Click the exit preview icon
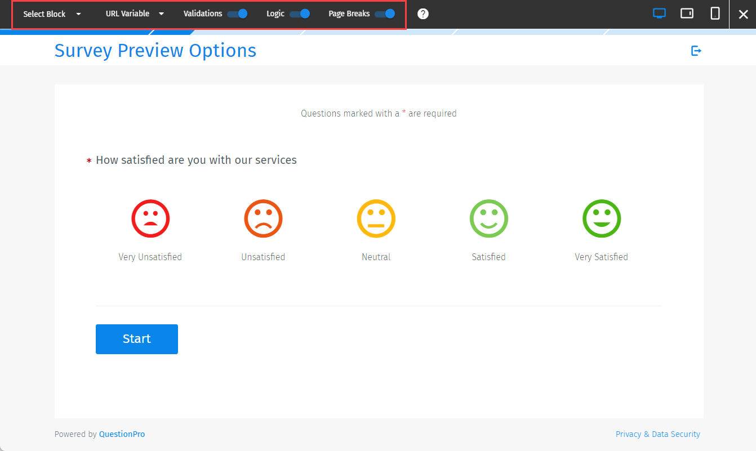The image size is (756, 451). (696, 50)
